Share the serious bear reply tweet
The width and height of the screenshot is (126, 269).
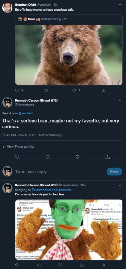pyautogui.click(x=108, y=157)
